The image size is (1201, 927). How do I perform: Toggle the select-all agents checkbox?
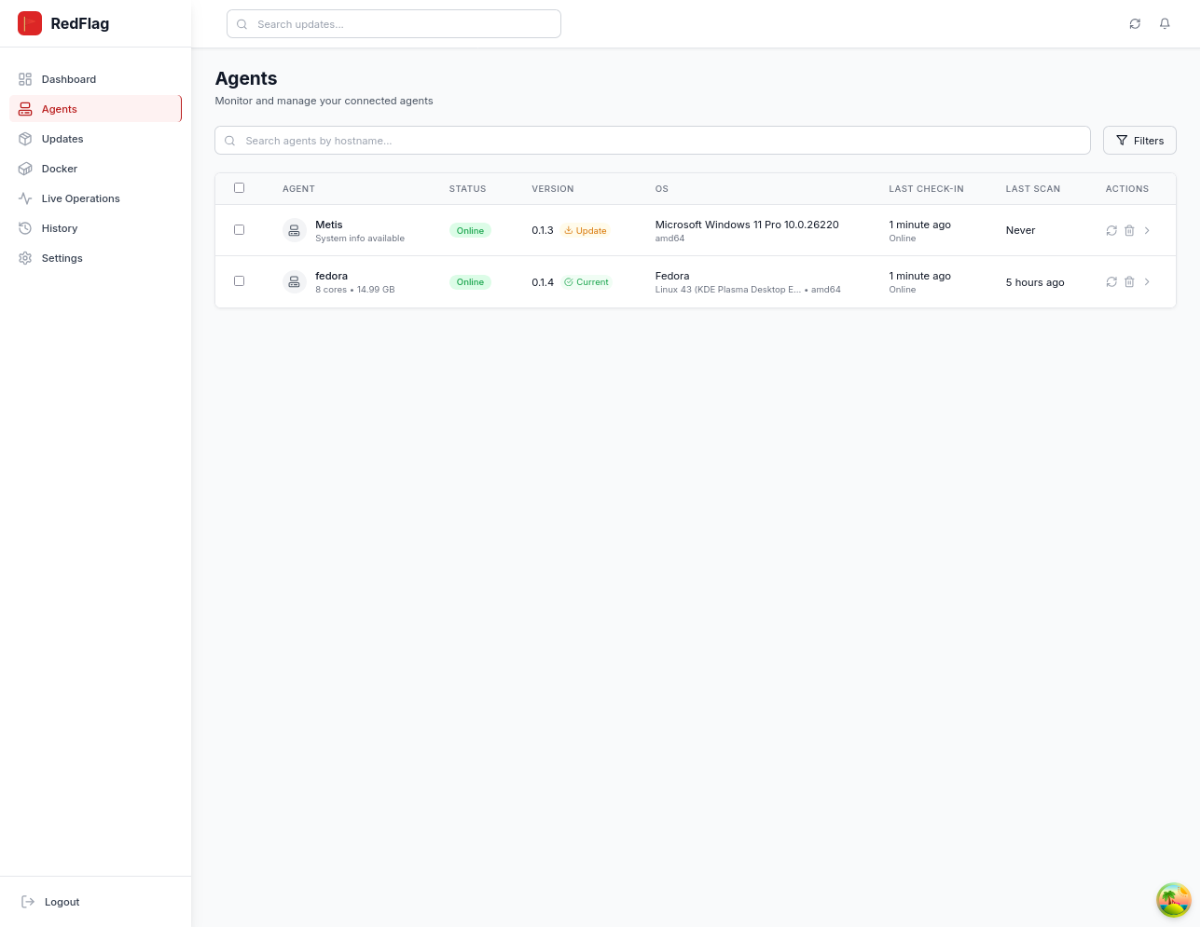coord(240,188)
